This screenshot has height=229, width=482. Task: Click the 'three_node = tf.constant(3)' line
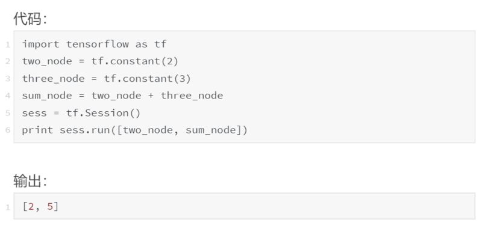107,79
